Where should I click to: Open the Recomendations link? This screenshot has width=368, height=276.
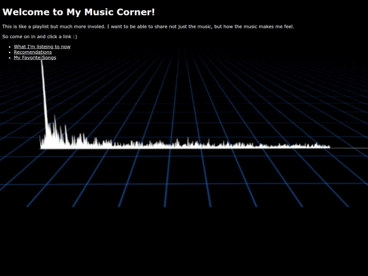(33, 52)
